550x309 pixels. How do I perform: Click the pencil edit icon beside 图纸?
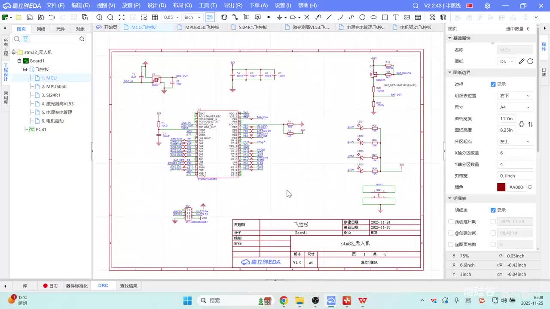coord(522,61)
